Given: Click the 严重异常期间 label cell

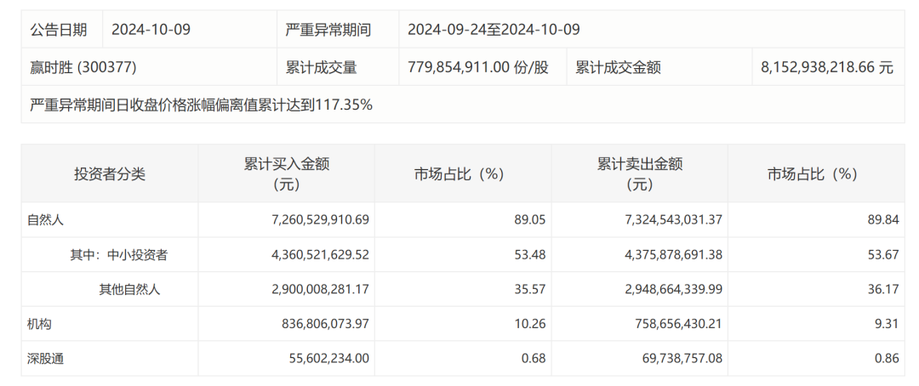Looking at the screenshot, I should (x=328, y=30).
